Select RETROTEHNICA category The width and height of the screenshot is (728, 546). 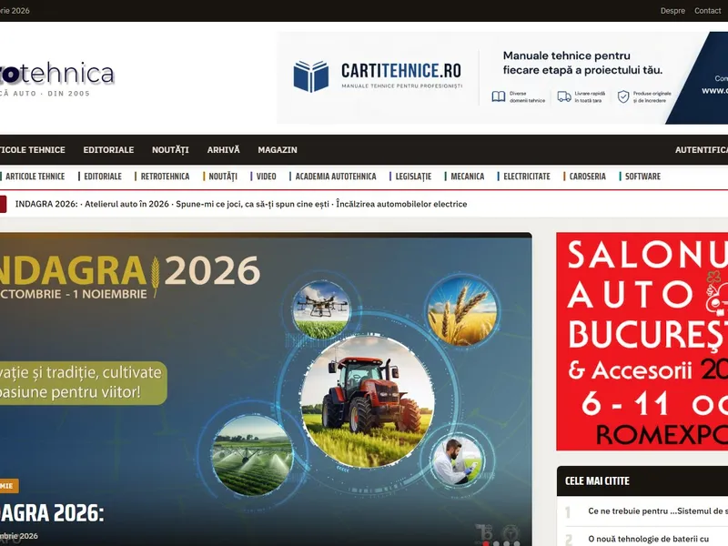click(165, 177)
